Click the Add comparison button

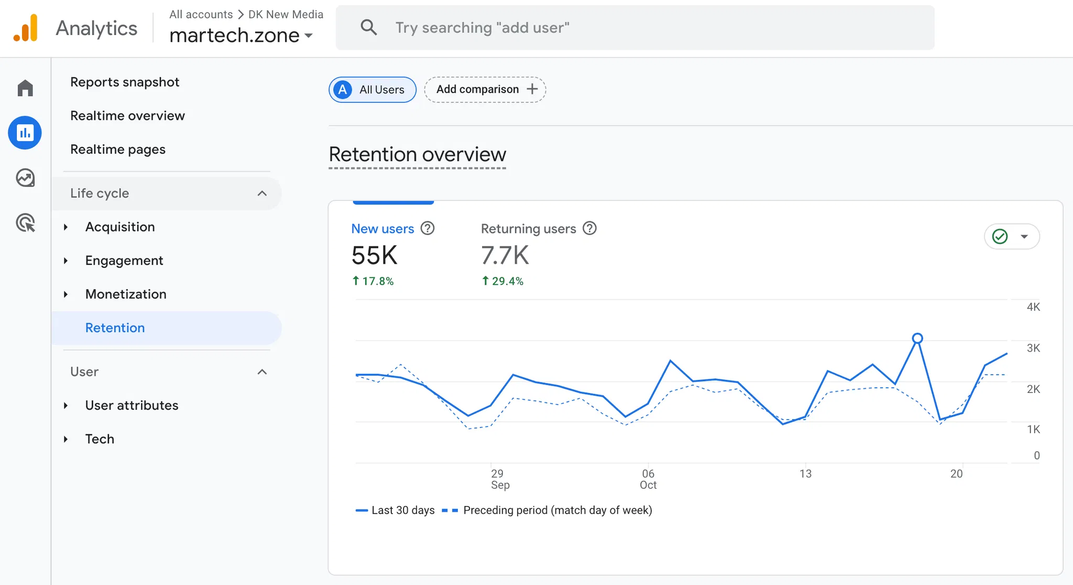click(485, 89)
